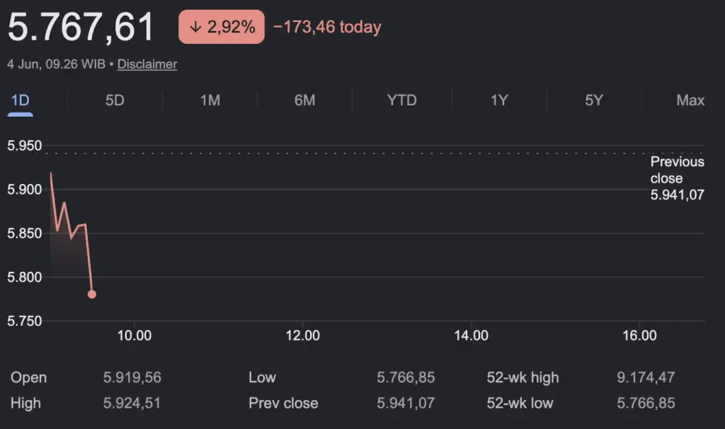Switch chart to 1Y range
725x429 pixels.
tap(499, 101)
